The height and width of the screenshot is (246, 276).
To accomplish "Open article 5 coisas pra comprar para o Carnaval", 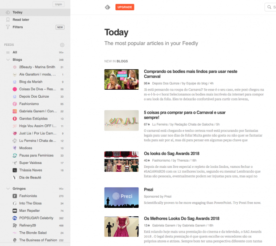I will [184, 115].
